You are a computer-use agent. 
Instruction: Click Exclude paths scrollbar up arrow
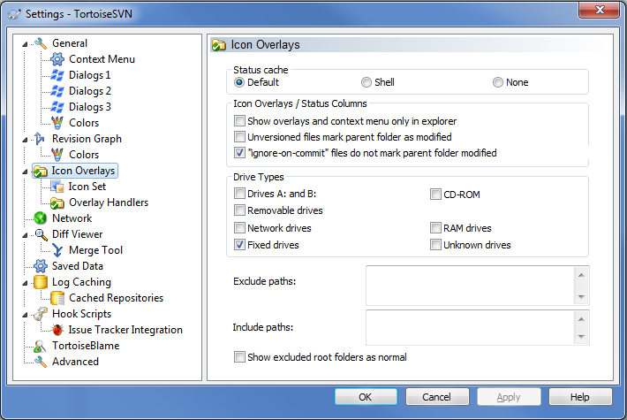tap(581, 275)
